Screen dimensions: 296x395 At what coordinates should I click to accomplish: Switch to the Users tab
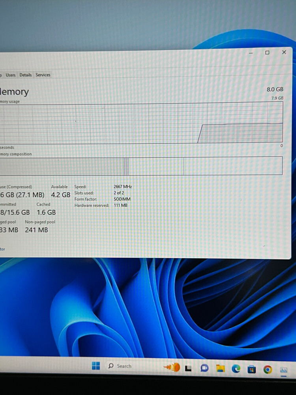pyautogui.click(x=11, y=75)
